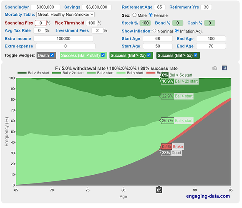Image resolution: width=242 pixels, height=208 pixels.
Task: Toggle 'Bal < start' legend entry
Action: [x=130, y=73]
